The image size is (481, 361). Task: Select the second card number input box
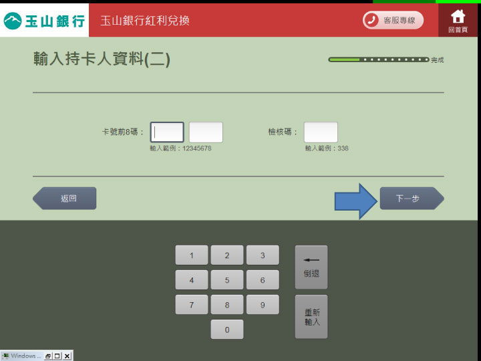(206, 132)
